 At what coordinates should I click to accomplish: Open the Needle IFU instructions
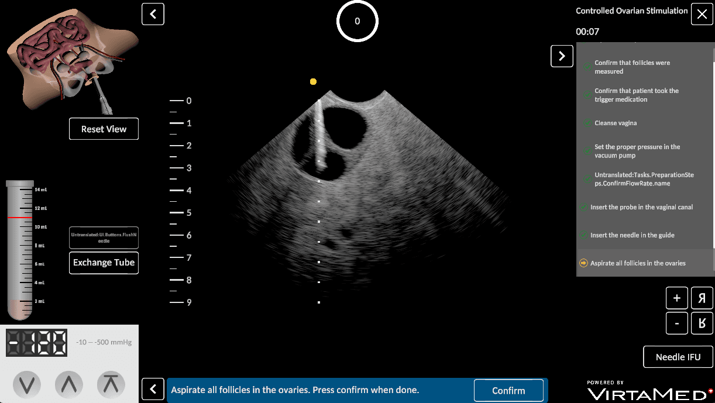[678, 357]
